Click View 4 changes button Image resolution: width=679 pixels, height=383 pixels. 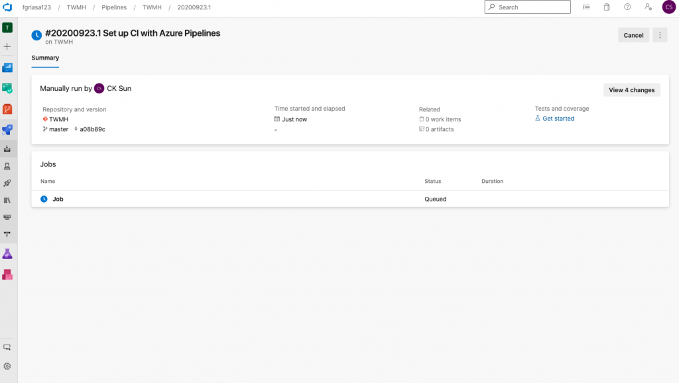tap(632, 90)
